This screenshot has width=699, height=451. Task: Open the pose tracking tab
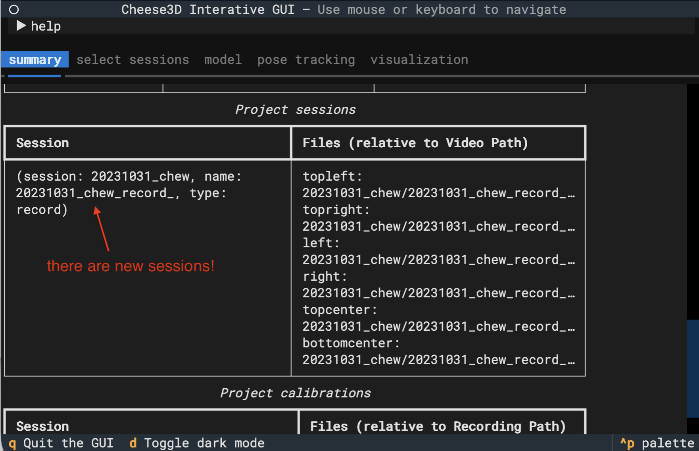tap(306, 59)
